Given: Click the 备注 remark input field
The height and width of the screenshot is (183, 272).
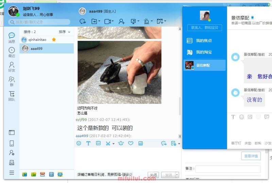Looking at the screenshot, I should click(228, 169).
